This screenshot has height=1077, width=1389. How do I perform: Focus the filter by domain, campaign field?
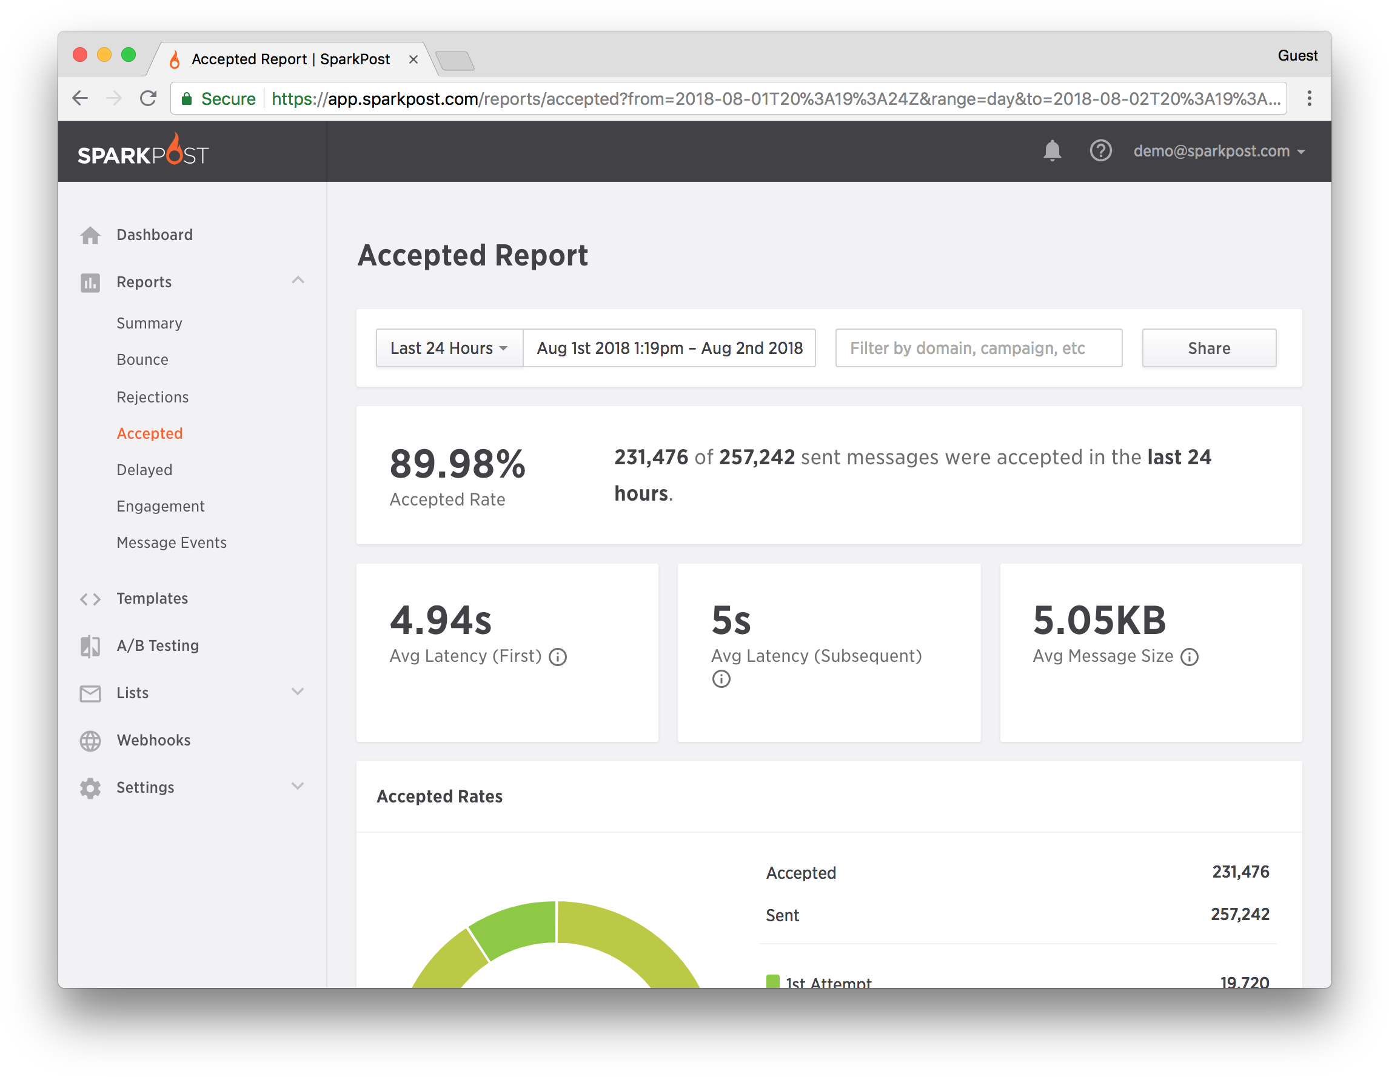point(979,348)
